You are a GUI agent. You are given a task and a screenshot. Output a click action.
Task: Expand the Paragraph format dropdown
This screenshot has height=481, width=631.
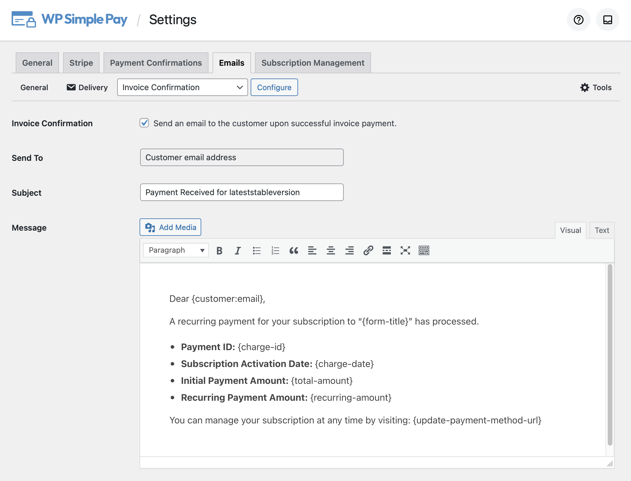[176, 250]
